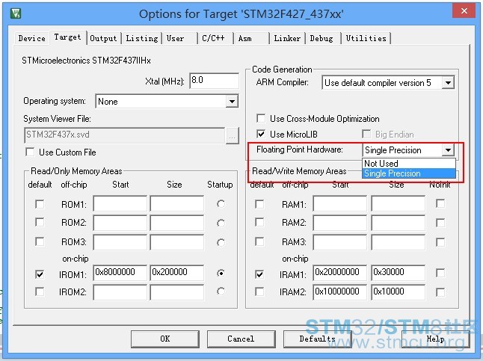
Task: Click the IROM2 Start address field
Action: pos(120,292)
